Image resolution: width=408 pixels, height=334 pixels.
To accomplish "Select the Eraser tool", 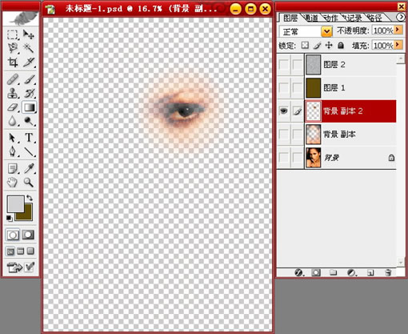I will 12,107.
